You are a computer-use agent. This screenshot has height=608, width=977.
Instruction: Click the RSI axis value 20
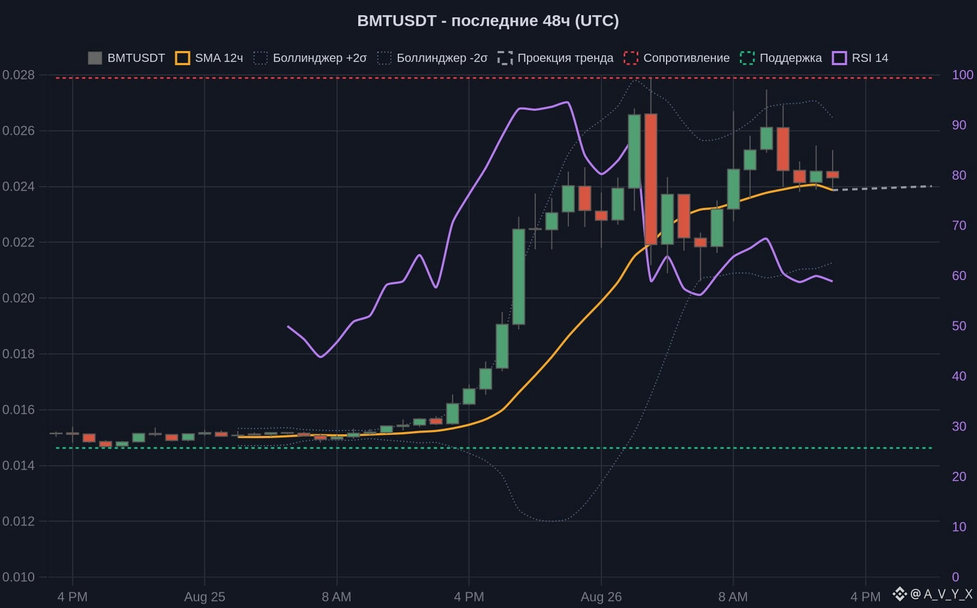coord(959,477)
